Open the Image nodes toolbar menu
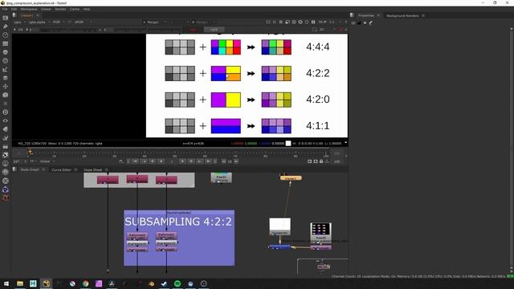514x289 pixels. click(x=6, y=18)
